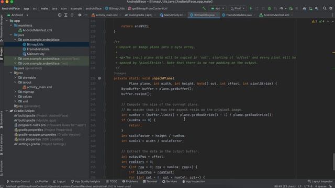Select MainActivity in project tree
Viewport: 335px width, 188px height.
tap(36, 54)
